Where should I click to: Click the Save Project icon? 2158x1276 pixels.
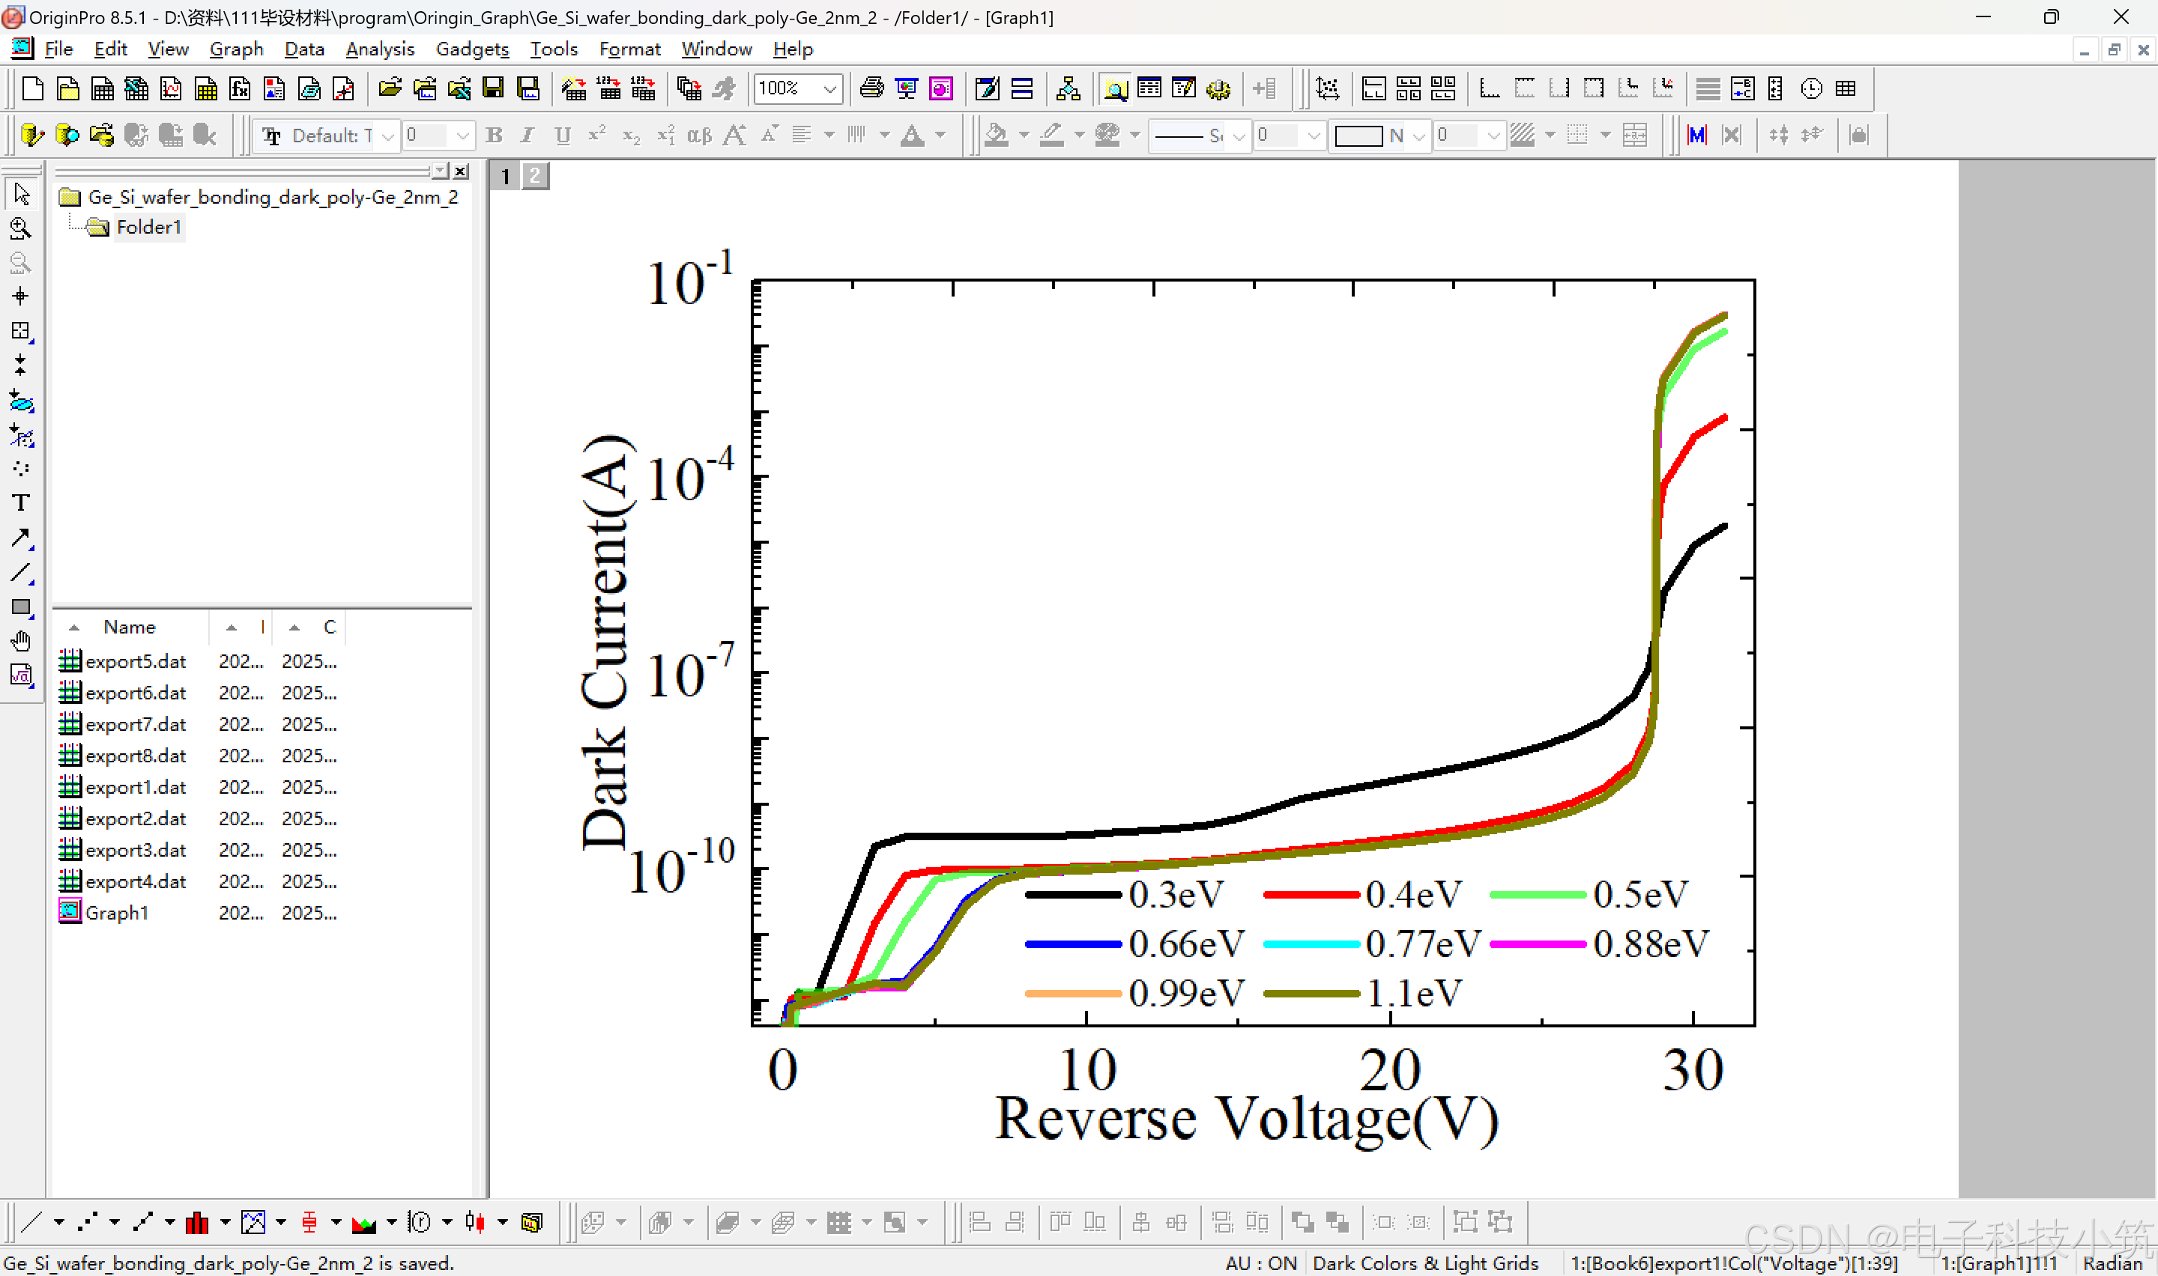tap(493, 88)
